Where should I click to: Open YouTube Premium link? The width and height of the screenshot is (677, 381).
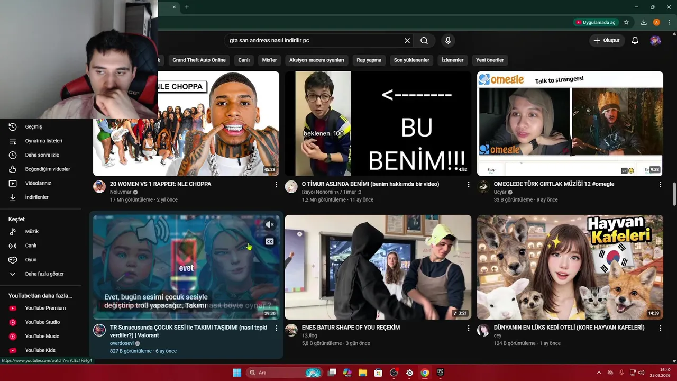pyautogui.click(x=44, y=308)
